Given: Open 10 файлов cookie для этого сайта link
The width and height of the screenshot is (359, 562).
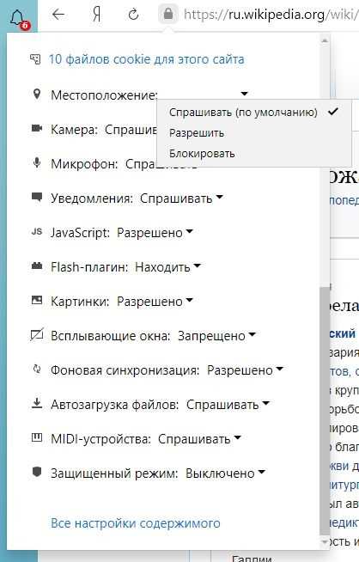Looking at the screenshot, I should pyautogui.click(x=146, y=59).
